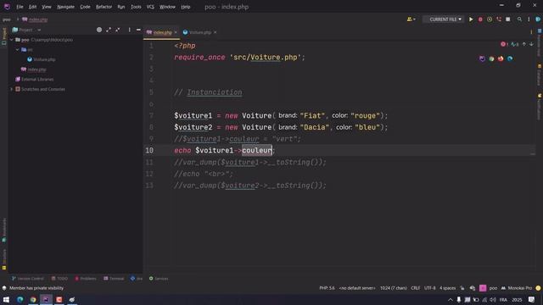Expand all in Project panel

tap(109, 30)
